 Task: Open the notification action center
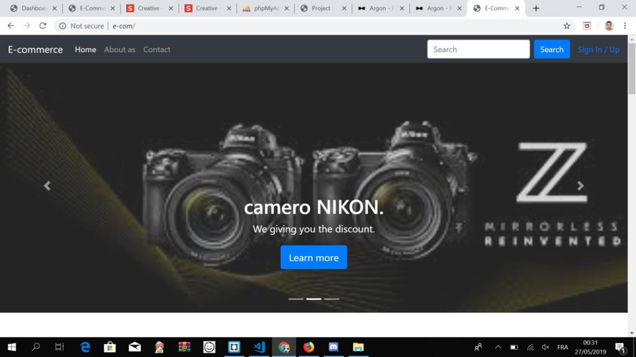pos(620,347)
